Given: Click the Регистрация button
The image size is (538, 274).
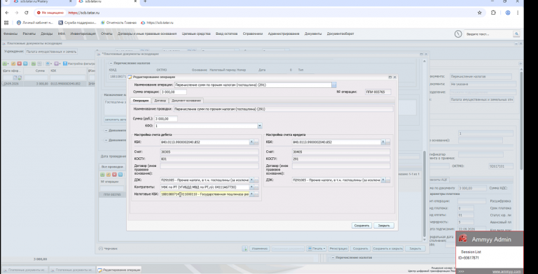Looking at the screenshot, I should coord(338,249).
